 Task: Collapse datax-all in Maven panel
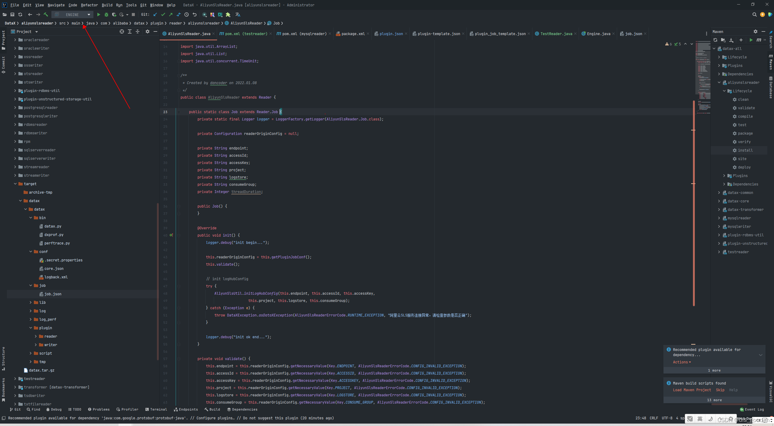(714, 48)
